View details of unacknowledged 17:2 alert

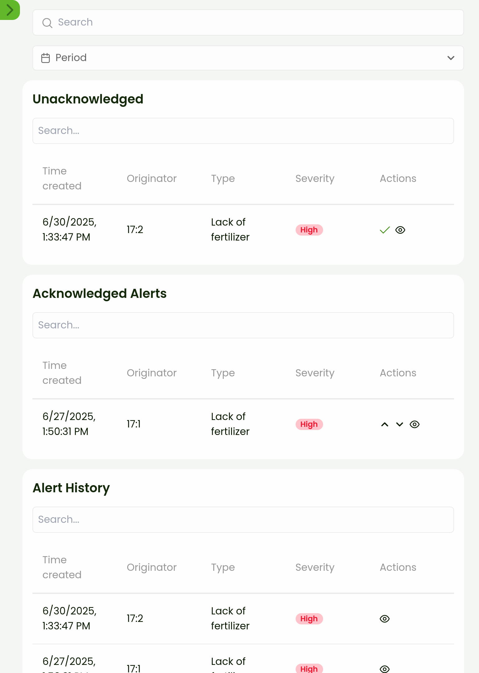click(400, 230)
